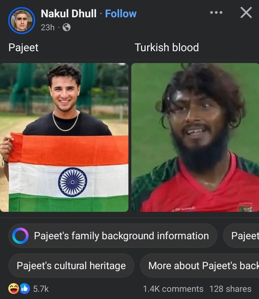Screen dimensions: 259x299
Task: Click the Nakul Dhull author name
Action: 69,14
